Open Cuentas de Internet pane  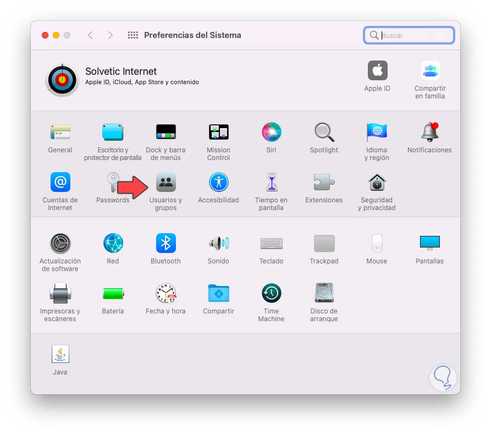60,182
